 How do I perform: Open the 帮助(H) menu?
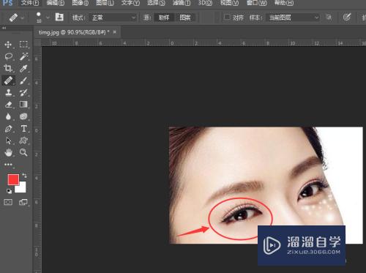[x=284, y=3]
